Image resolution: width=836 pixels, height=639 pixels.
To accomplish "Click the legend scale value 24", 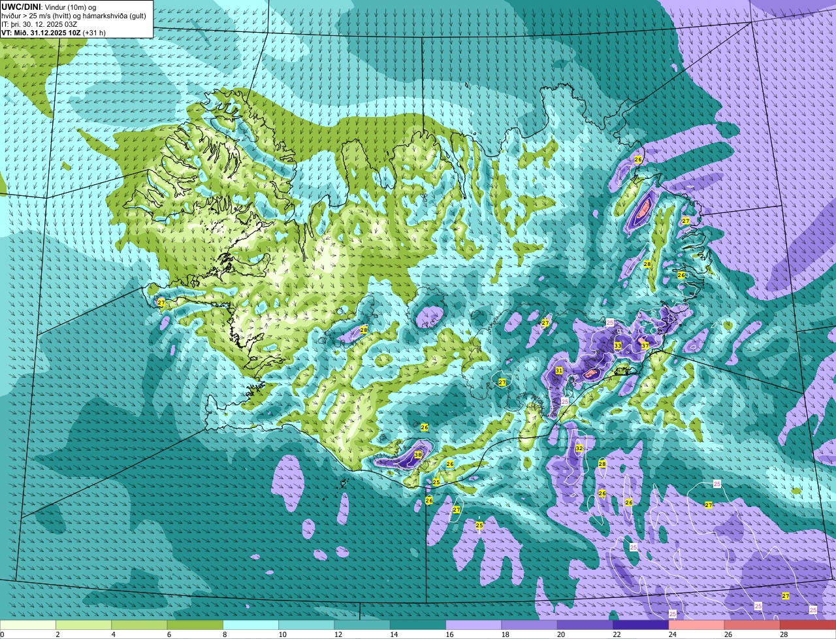I will pyautogui.click(x=671, y=634).
